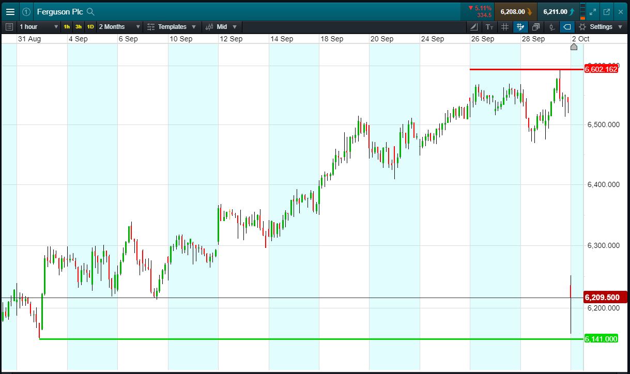The height and width of the screenshot is (374, 630).
Task: Click the 26 Sep date label
Action: [483, 39]
